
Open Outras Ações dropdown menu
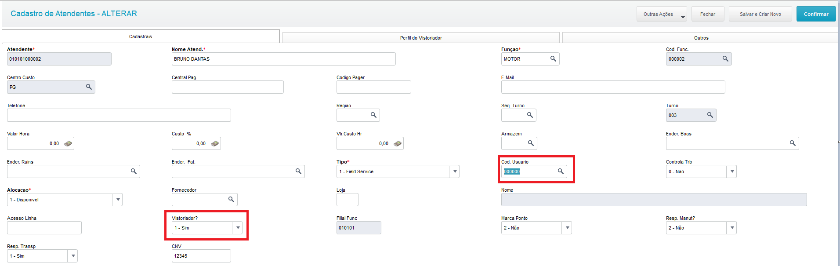[662, 14]
